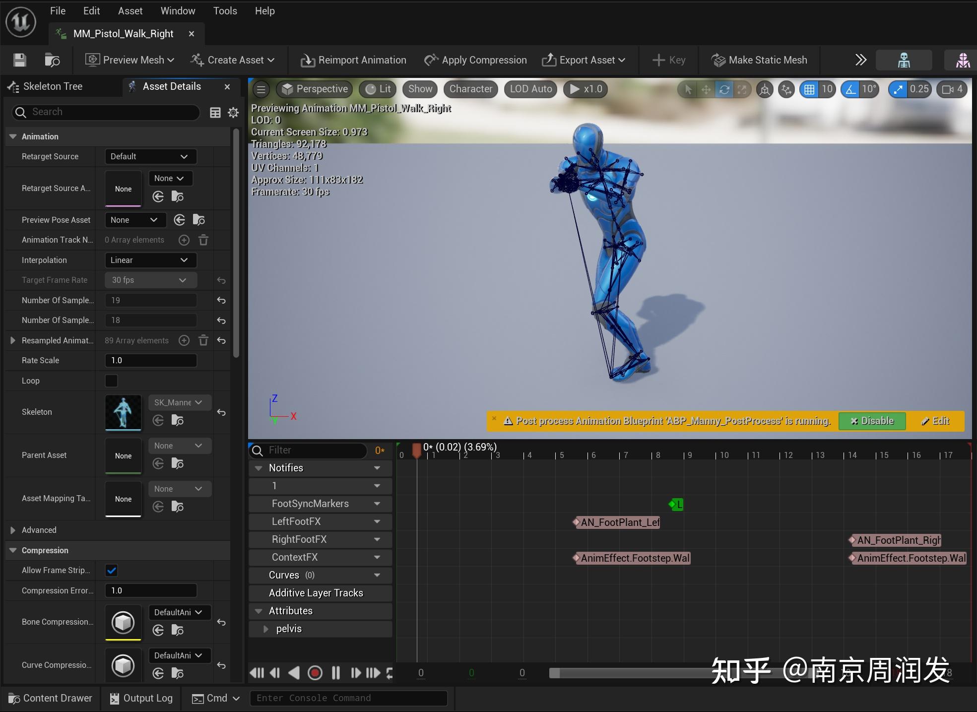Click the Reimport Animation button
The width and height of the screenshot is (977, 712).
(355, 60)
